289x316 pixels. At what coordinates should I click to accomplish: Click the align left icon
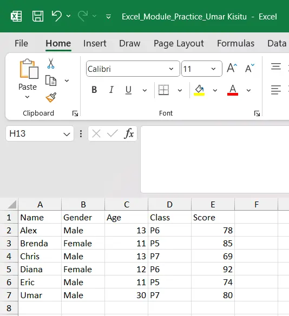click(276, 90)
